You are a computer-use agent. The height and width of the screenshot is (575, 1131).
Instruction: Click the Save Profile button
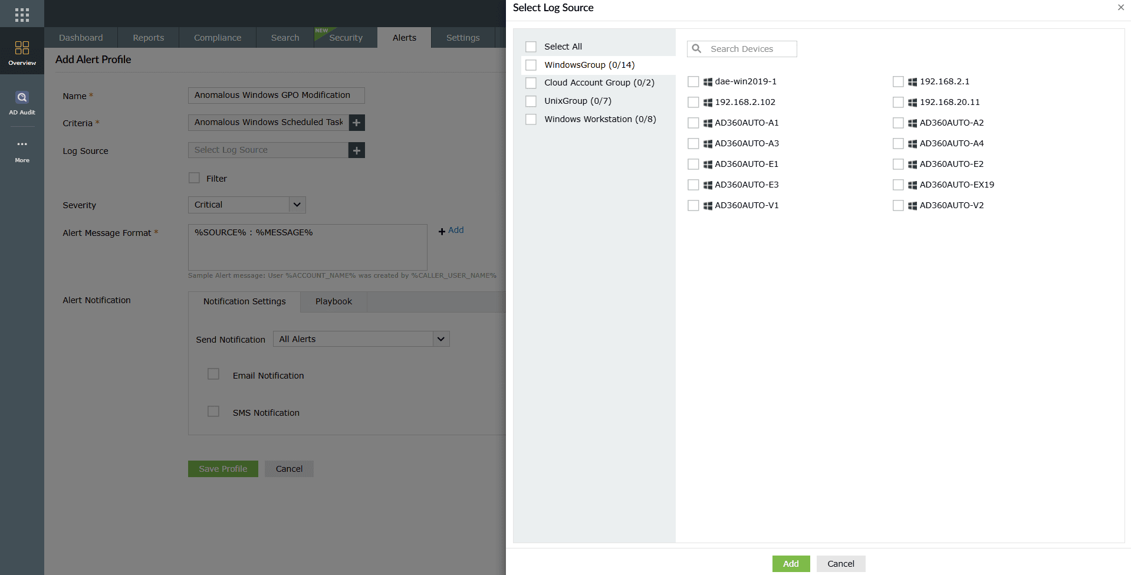click(223, 468)
